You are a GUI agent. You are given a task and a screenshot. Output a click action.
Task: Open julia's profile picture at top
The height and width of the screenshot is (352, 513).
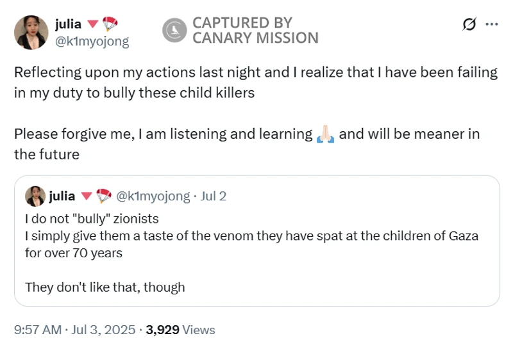(31, 32)
